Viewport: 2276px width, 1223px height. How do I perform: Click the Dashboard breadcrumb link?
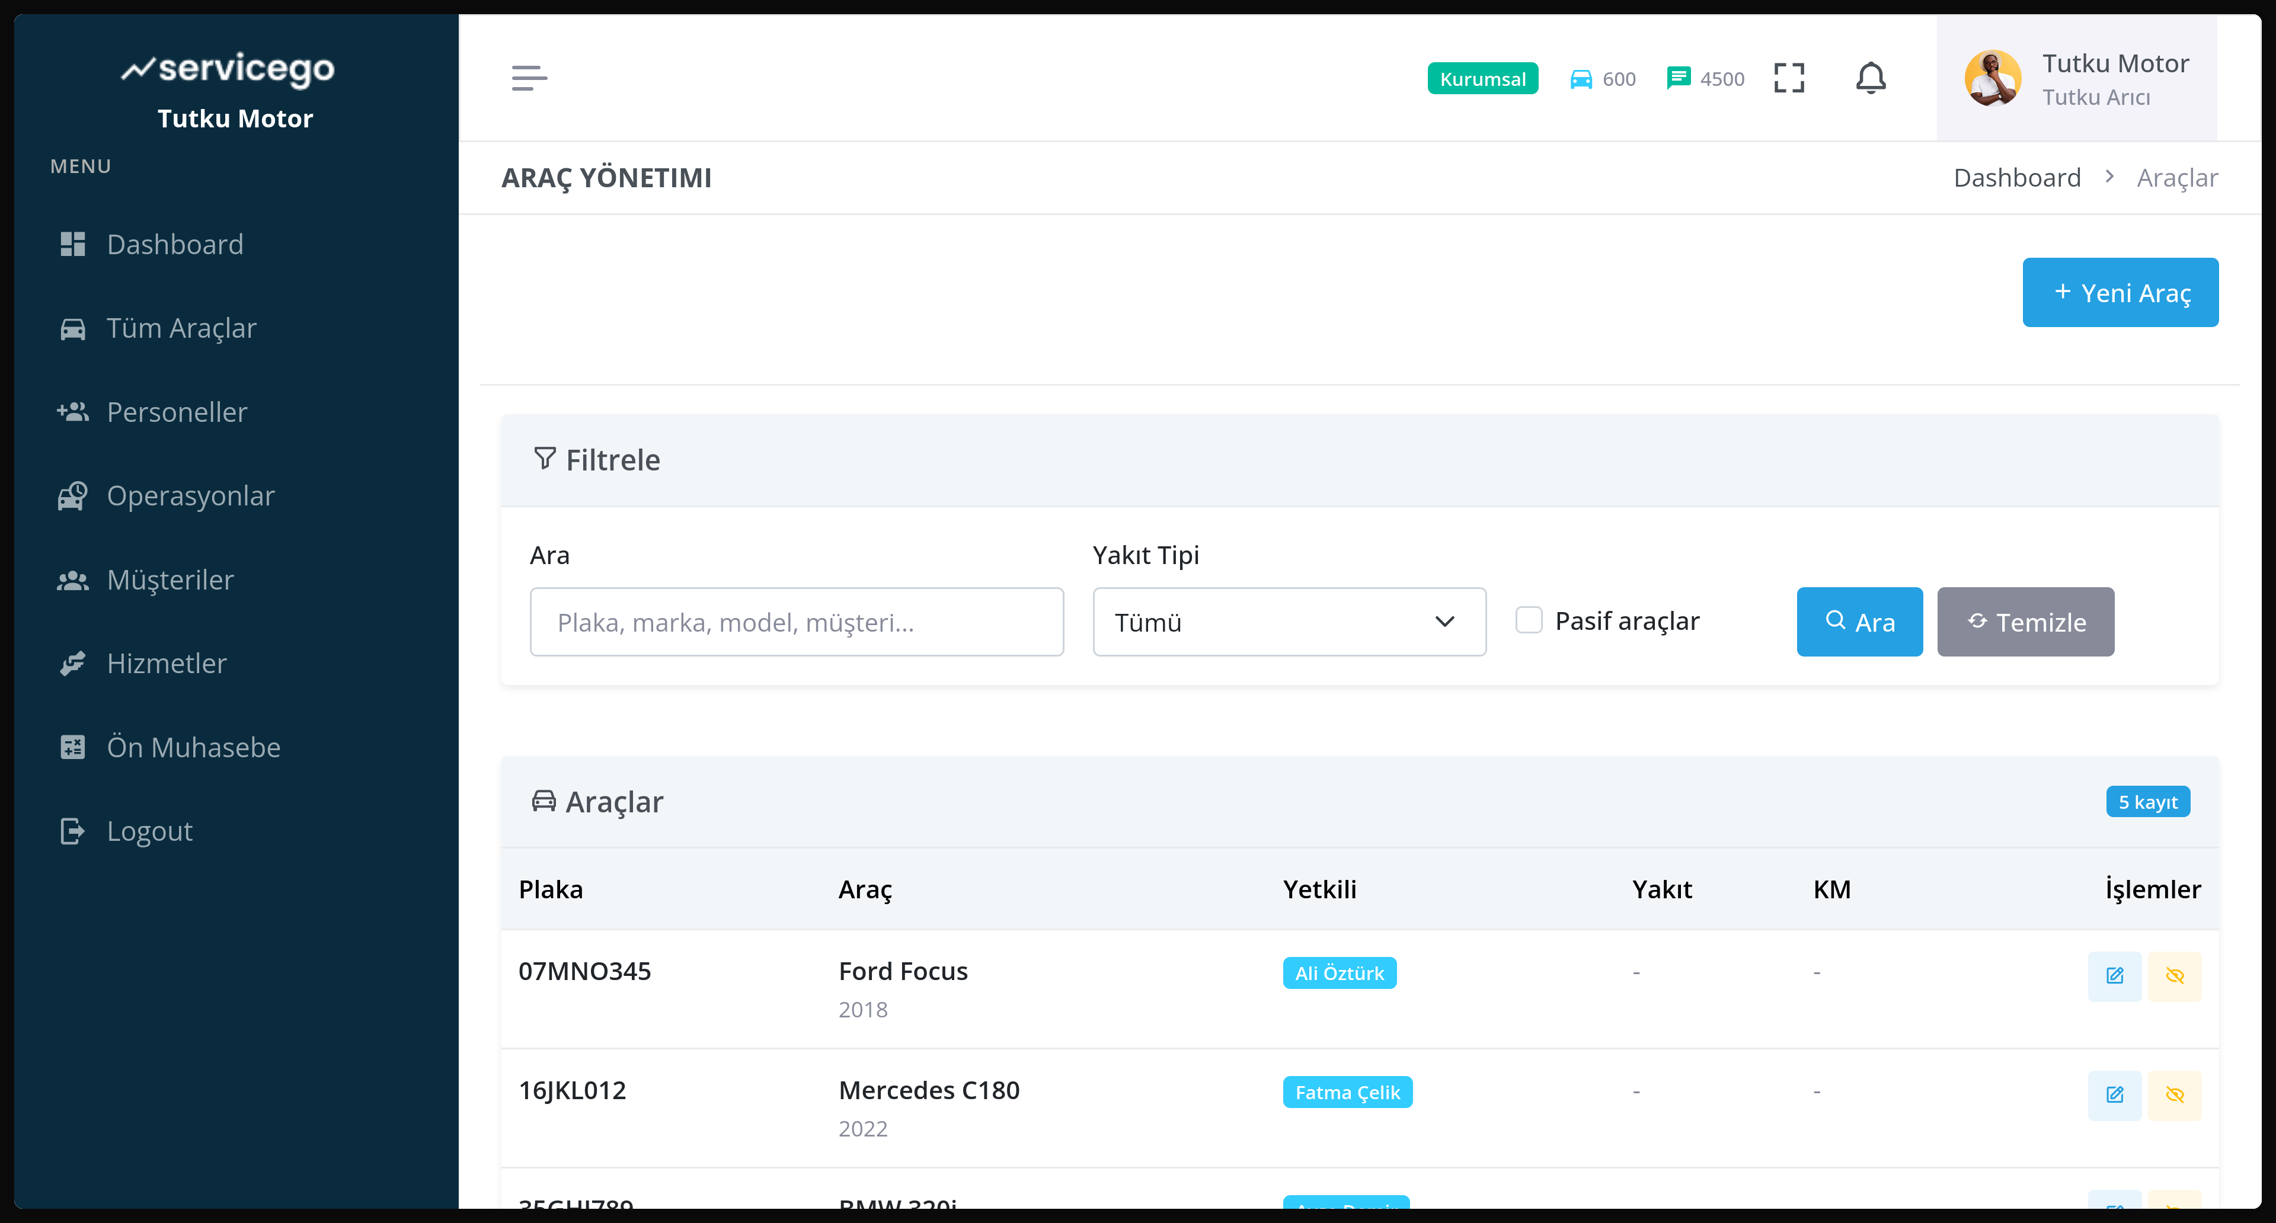(2016, 178)
